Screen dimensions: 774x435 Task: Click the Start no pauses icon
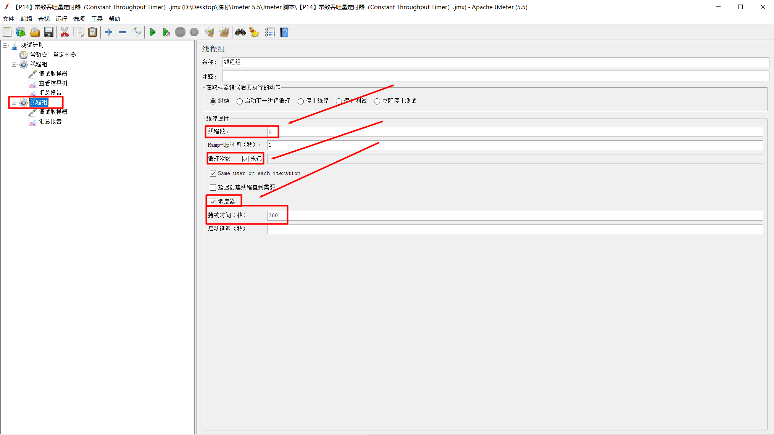tap(166, 32)
